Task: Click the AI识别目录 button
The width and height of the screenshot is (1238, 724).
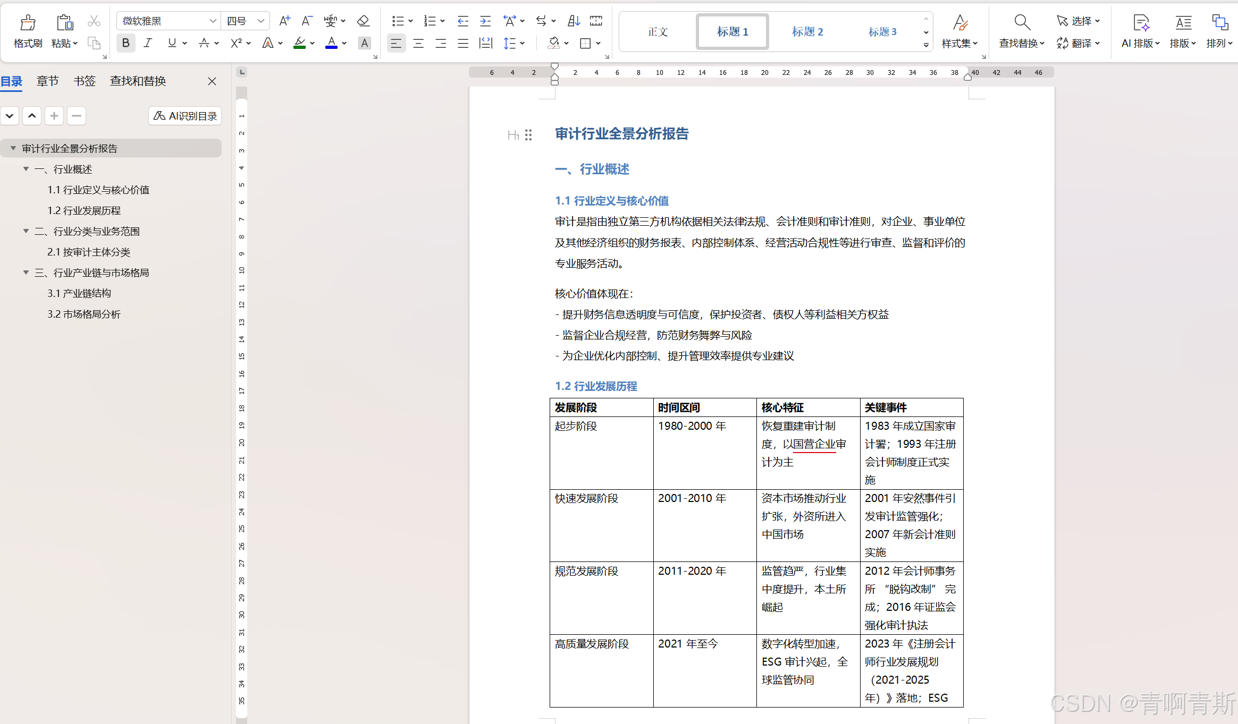Action: coord(185,116)
